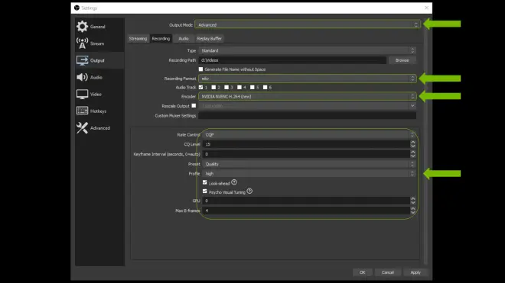Select the Stream antenna icon
This screenshot has width=505, height=283.
point(82,43)
